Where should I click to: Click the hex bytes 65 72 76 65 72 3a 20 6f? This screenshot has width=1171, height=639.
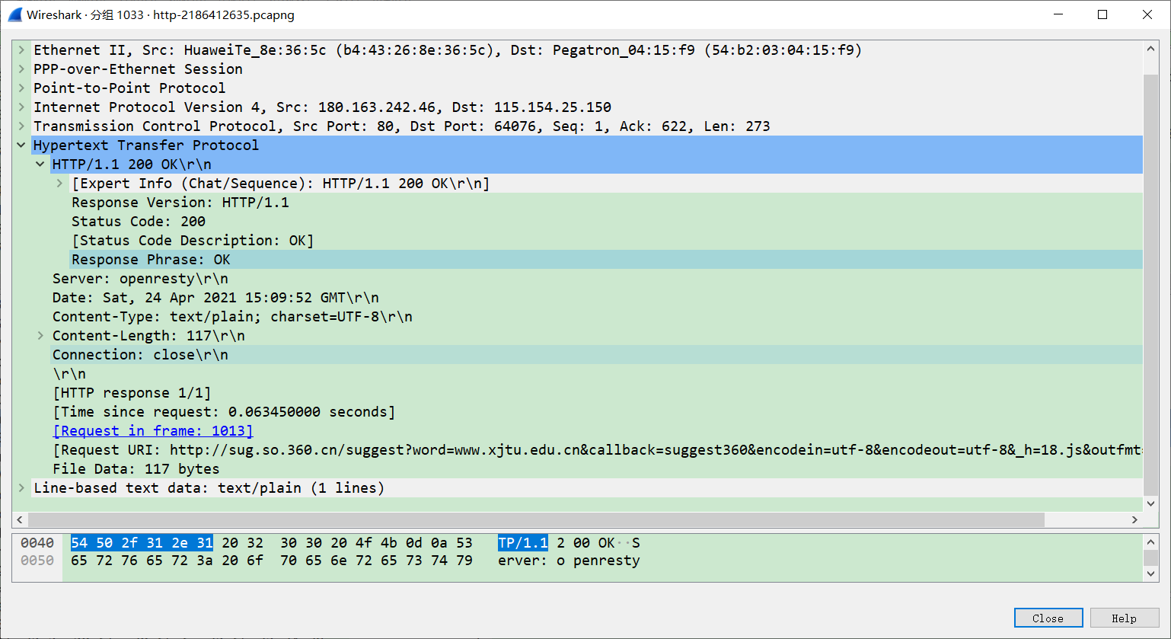pyautogui.click(x=167, y=561)
